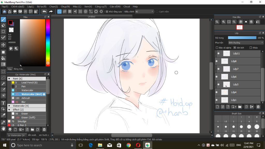The image size is (265, 149).
Task: Delete the selected brush with trash icon
Action: [44, 130]
